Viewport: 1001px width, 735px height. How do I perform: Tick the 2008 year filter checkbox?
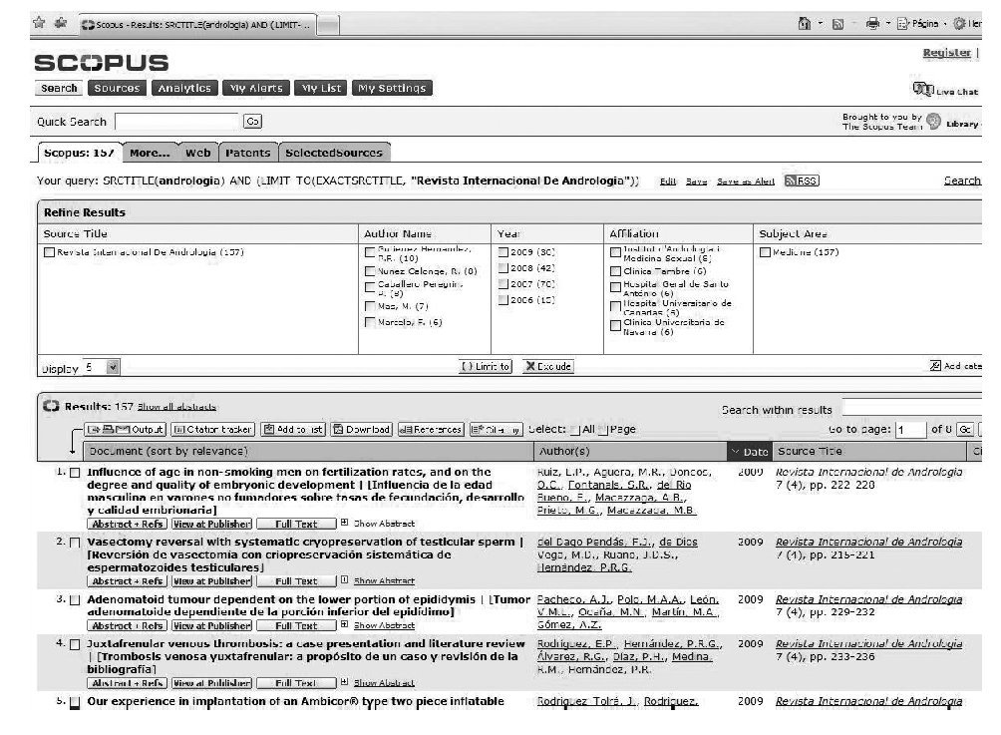(503, 268)
